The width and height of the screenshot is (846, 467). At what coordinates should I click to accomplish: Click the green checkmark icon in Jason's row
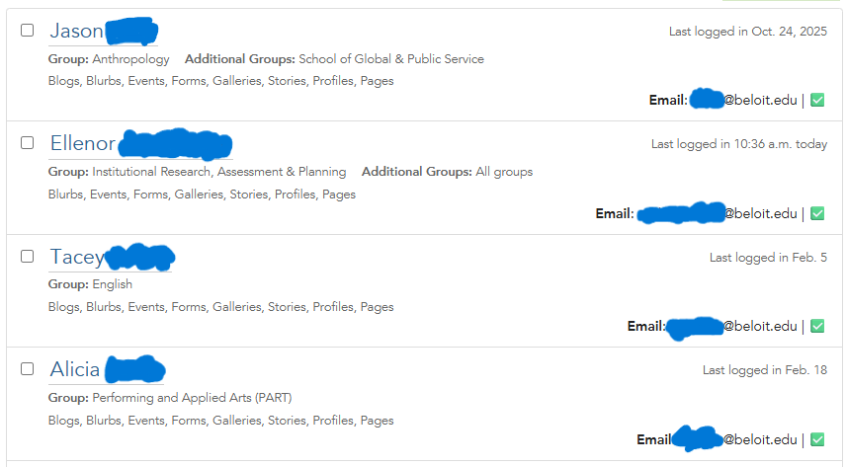817,100
